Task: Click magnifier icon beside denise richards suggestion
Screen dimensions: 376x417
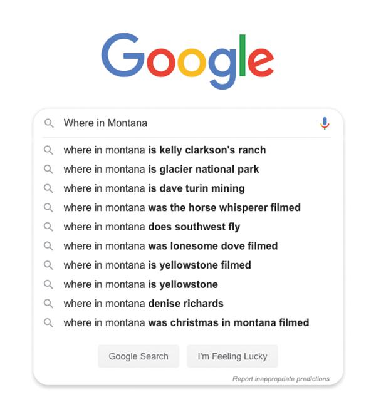Action: click(48, 304)
